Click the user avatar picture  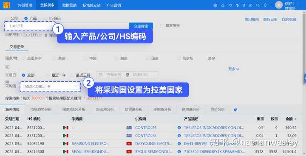[x=279, y=5]
